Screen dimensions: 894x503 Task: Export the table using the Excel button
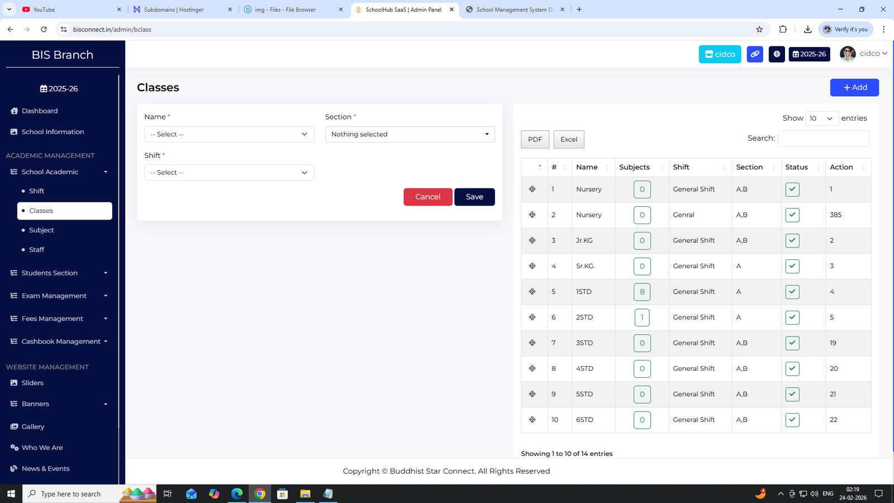point(568,139)
